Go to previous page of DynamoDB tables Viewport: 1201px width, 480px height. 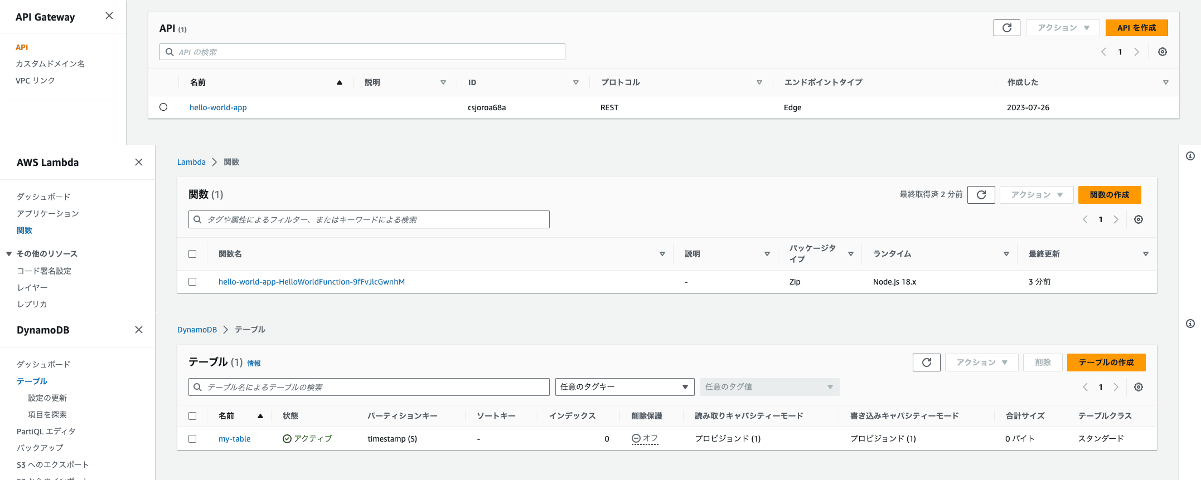pos(1085,387)
